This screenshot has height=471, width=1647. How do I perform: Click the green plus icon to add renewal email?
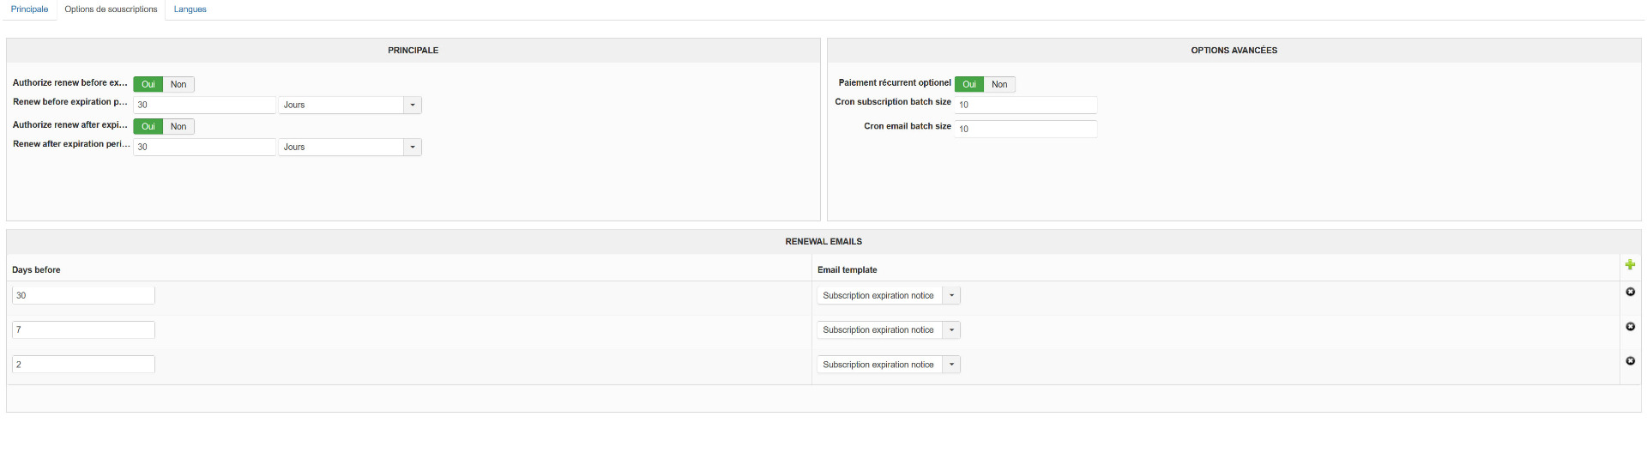click(1630, 265)
